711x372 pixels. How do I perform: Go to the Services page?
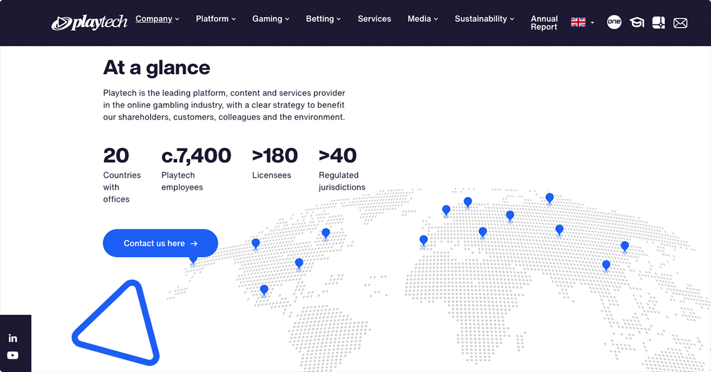tap(374, 19)
